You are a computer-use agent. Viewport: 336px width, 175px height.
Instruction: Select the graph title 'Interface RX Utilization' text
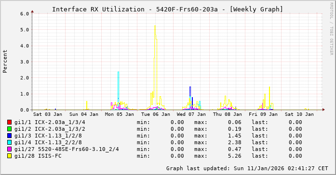coord(98,10)
